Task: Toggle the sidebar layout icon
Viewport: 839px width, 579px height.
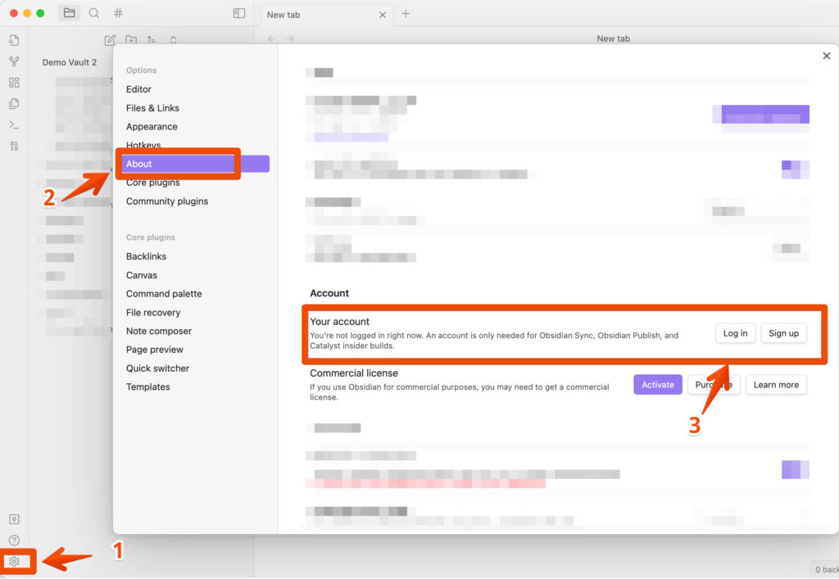Action: coord(239,13)
